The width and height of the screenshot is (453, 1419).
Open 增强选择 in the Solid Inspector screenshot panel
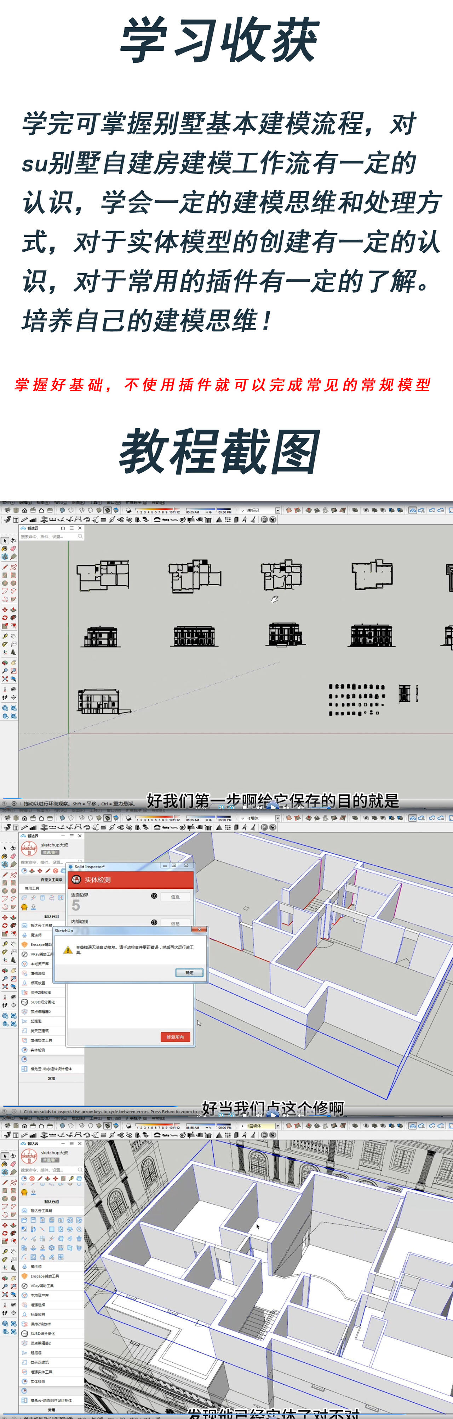[x=36, y=973]
